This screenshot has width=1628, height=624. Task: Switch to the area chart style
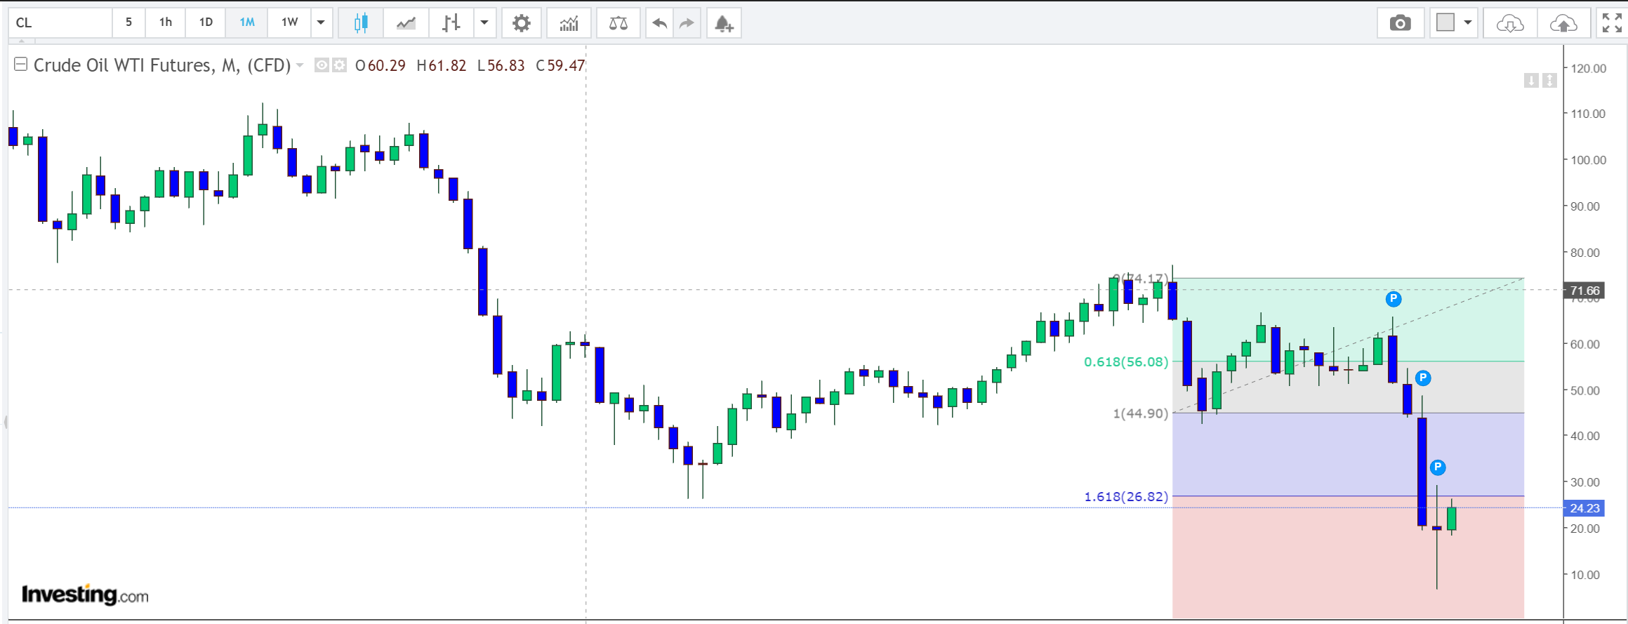[x=406, y=23]
